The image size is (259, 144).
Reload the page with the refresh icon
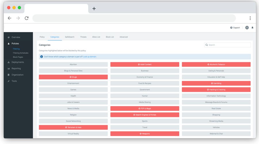click(26, 18)
